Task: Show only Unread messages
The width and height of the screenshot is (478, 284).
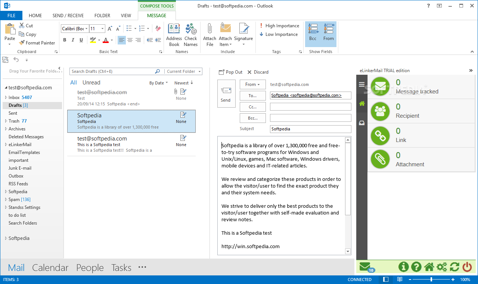Action: 91,83
